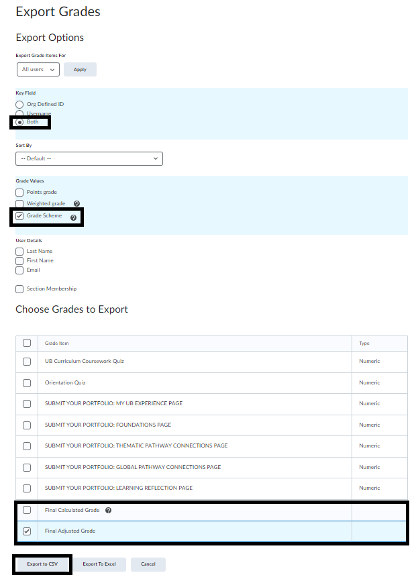Image resolution: width=420 pixels, height=575 pixels.
Task: Check the Section Membership option
Action: coord(19,289)
